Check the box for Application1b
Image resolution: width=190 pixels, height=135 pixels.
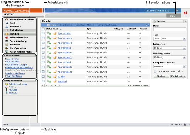43,43
